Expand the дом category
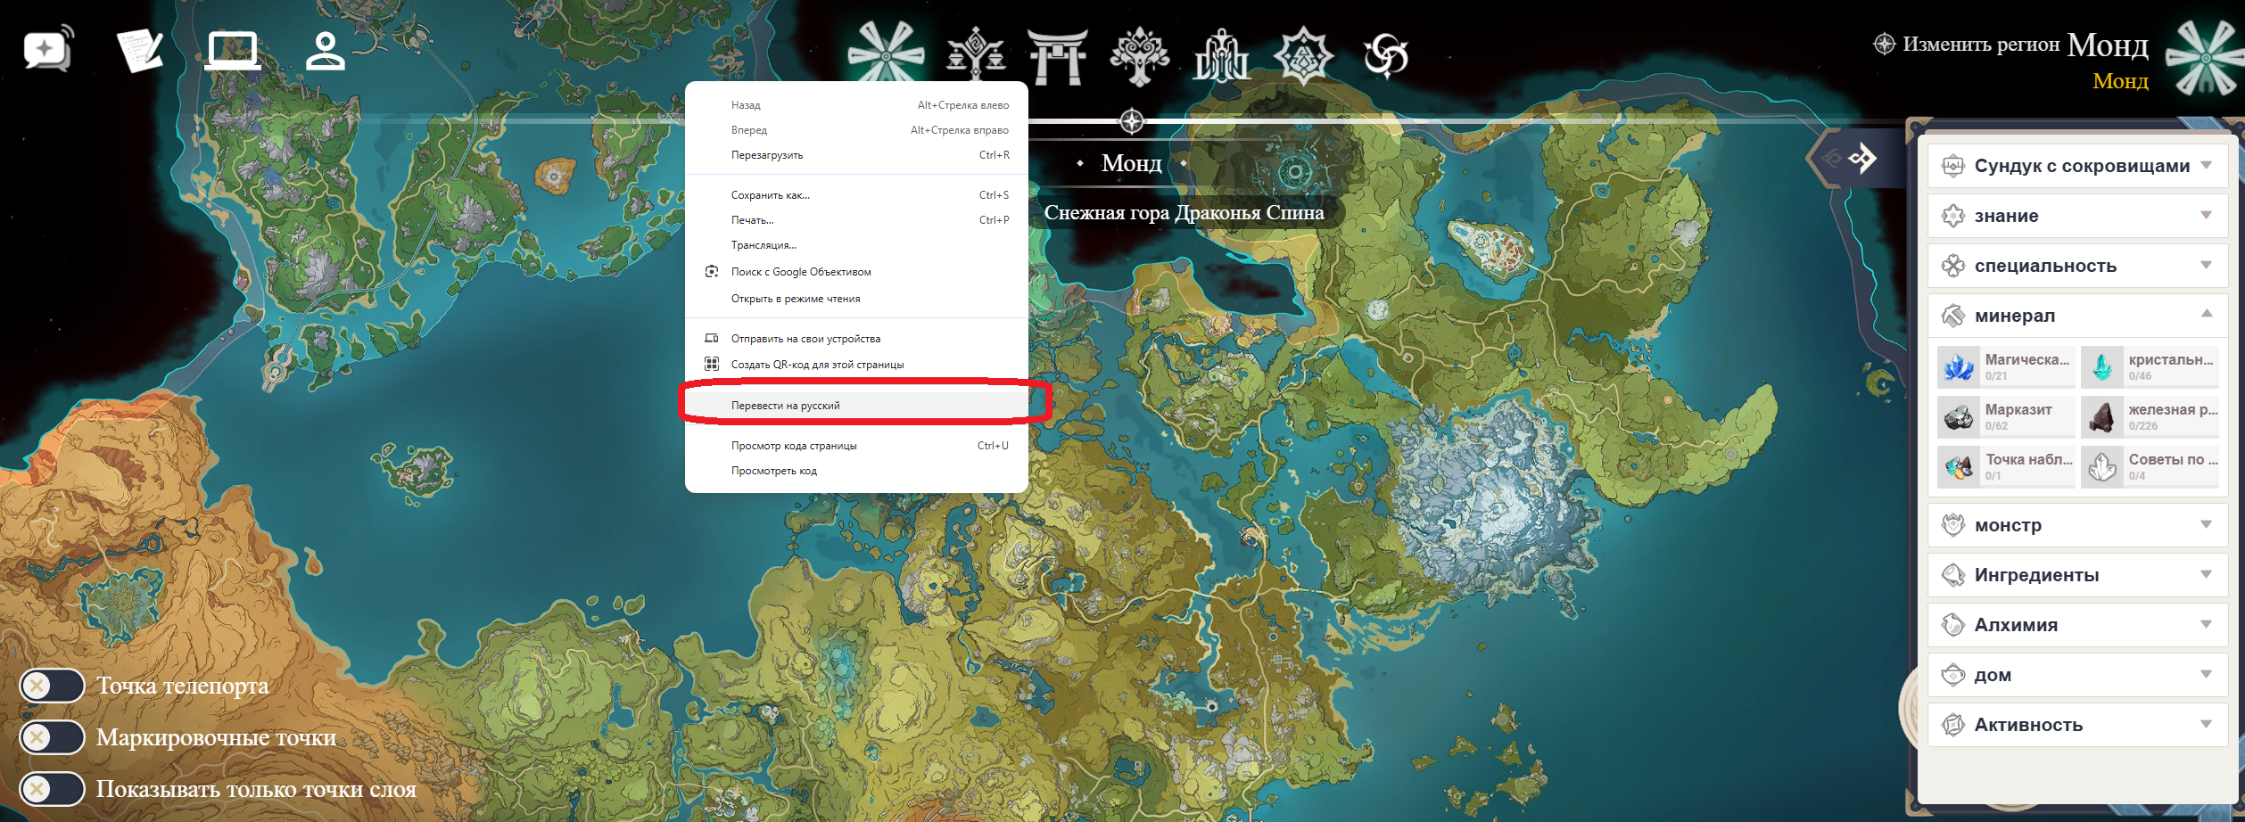2245x822 pixels. [2077, 675]
